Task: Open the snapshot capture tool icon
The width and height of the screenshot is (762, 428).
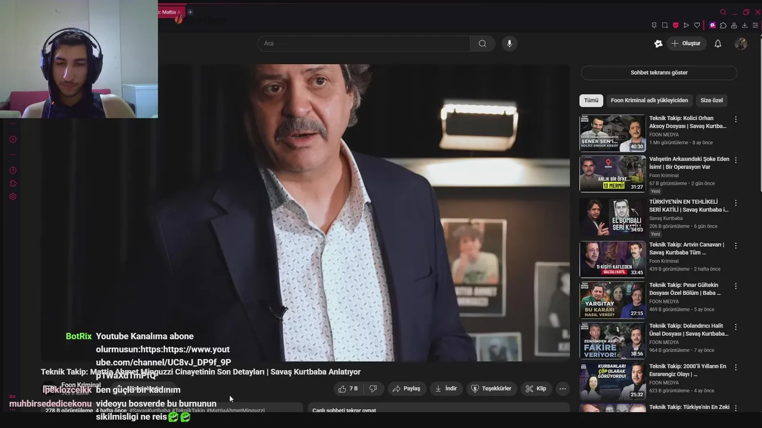Action: (664, 26)
